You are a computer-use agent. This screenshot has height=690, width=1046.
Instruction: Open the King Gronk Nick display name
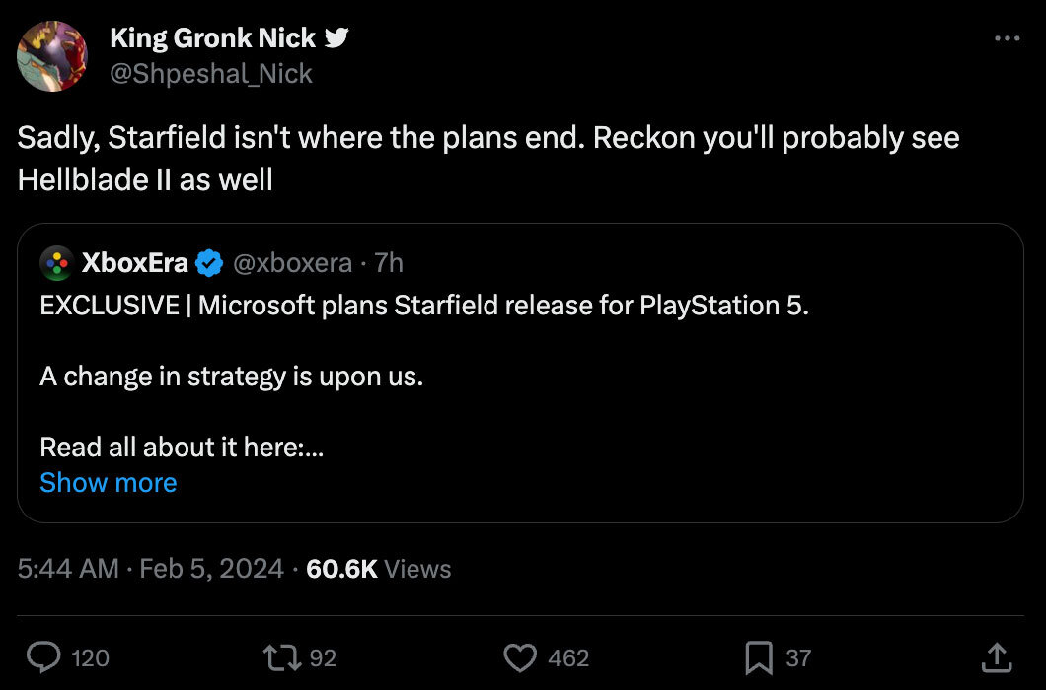(213, 38)
